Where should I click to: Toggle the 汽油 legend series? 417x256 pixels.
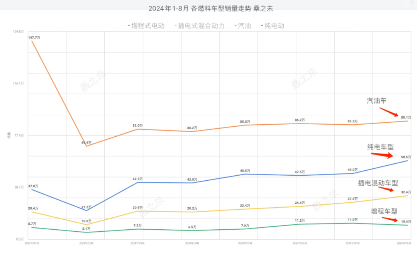coord(243,26)
